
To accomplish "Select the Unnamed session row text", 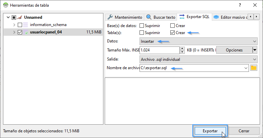I will tap(33, 17).
